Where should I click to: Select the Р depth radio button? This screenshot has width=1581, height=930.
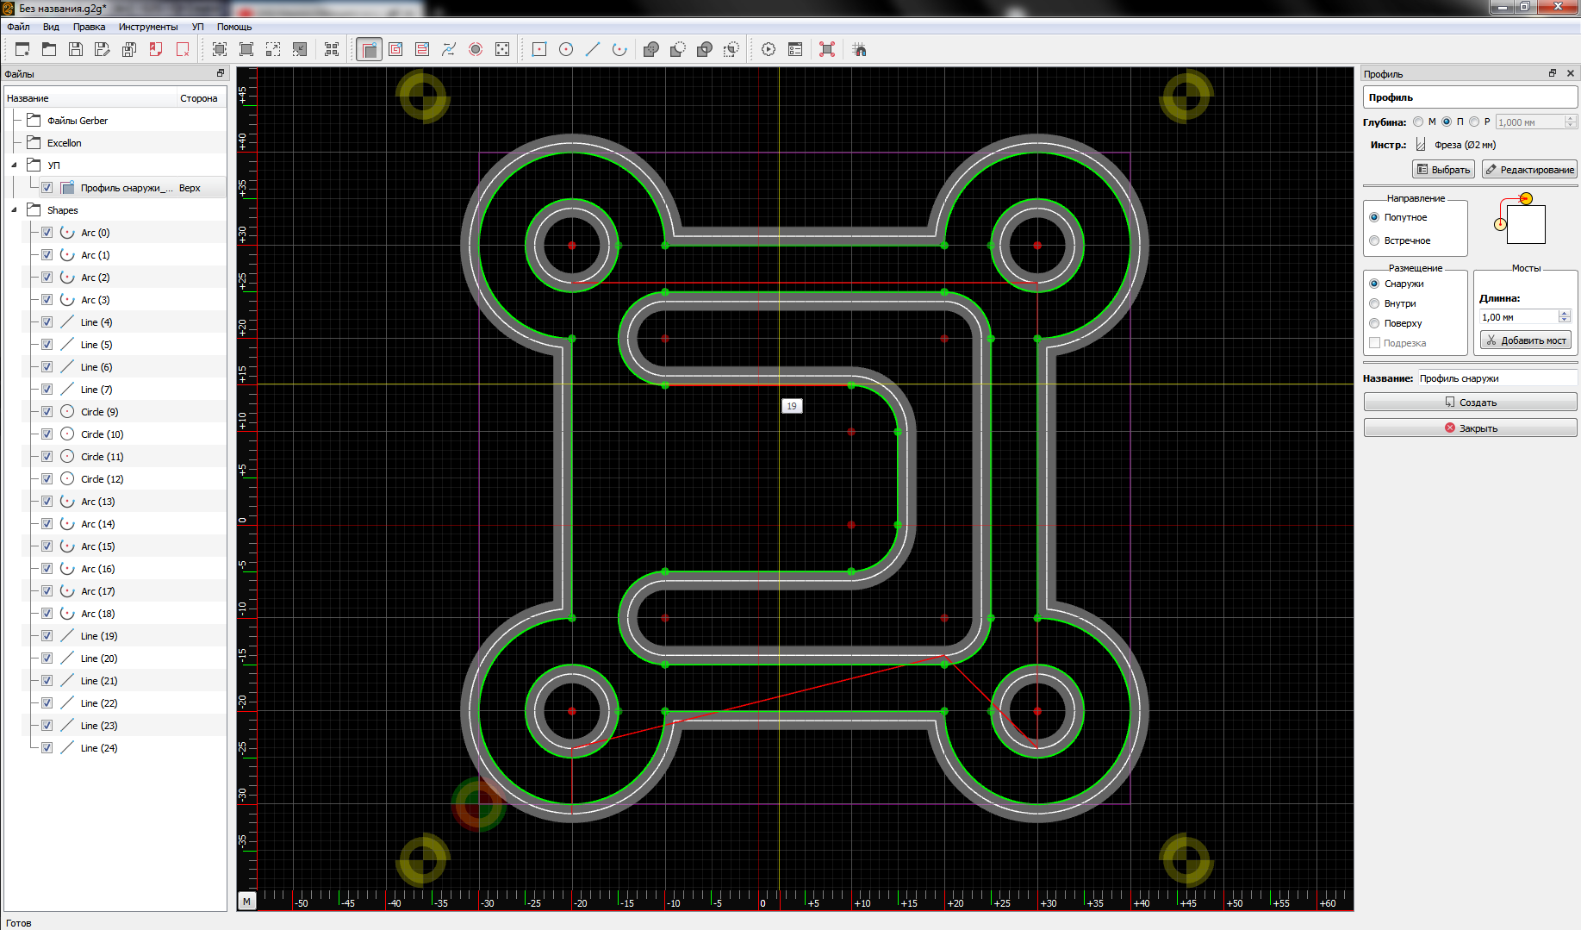coord(1474,122)
